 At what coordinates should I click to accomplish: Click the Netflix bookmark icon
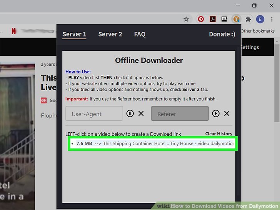14,31
